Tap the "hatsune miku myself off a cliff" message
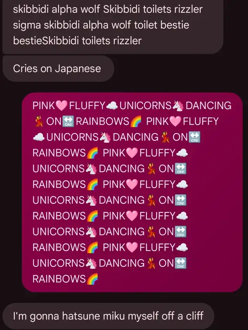 point(108,316)
